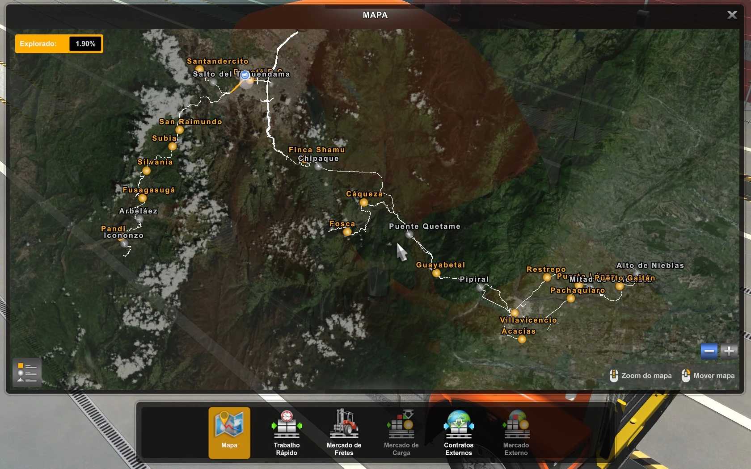Click the player truck position marker
The height and width of the screenshot is (469, 751).
point(245,76)
